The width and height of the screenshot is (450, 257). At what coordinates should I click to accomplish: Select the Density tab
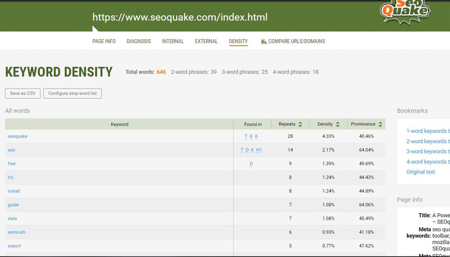point(239,41)
